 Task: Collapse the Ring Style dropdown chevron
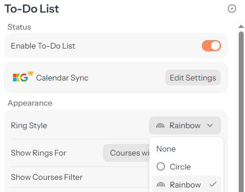210,125
